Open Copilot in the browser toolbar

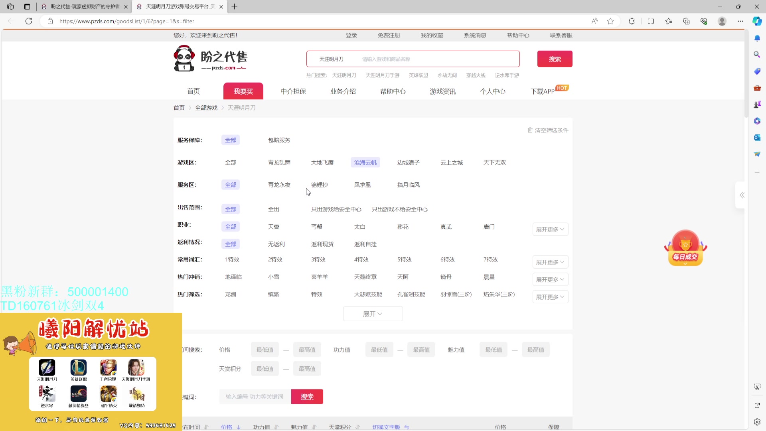tap(756, 21)
